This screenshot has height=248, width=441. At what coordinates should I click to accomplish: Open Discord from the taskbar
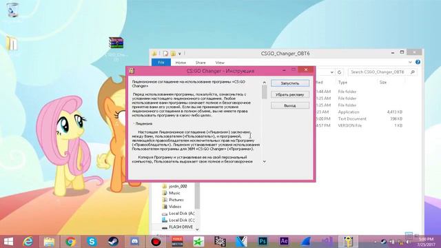pyautogui.click(x=134, y=241)
